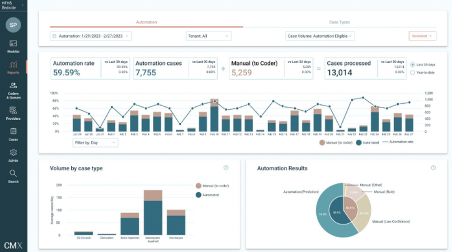Toggle Manual (to coder) legend in daily chart

[x=336, y=143]
